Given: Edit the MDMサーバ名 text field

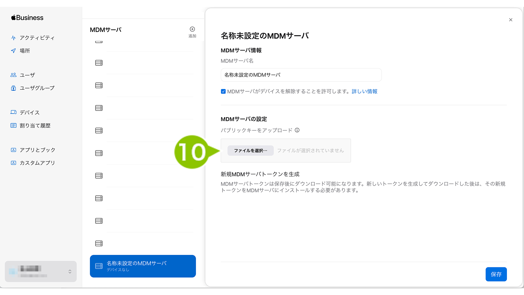Looking at the screenshot, I should 301,75.
